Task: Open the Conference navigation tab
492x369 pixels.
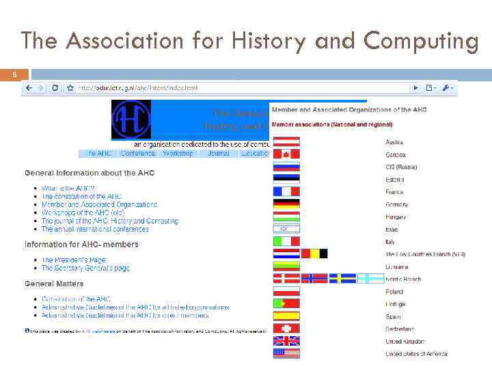Action: [x=138, y=154]
